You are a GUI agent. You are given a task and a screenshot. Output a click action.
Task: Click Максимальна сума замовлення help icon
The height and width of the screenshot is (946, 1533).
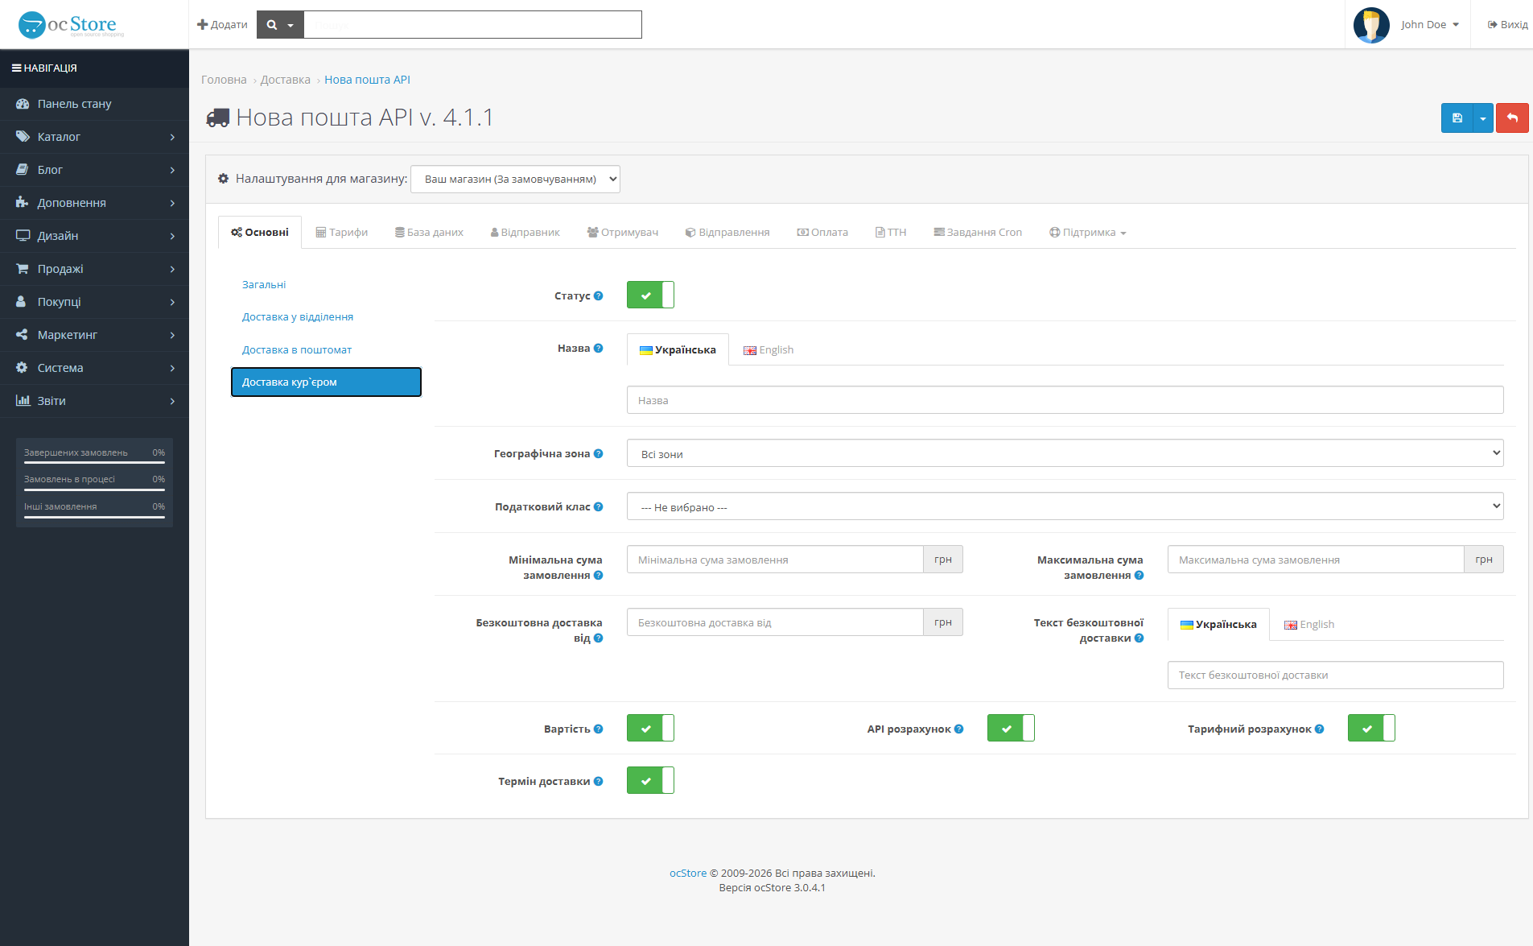point(1139,575)
